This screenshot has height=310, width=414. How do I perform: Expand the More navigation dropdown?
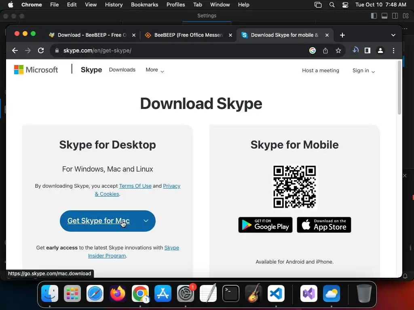point(155,70)
